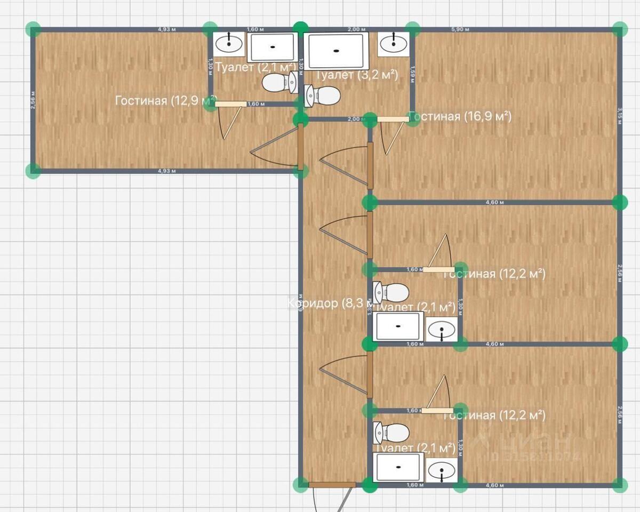Select the toilet bowl in the bottom-most bathroom
Viewport: 640px width, 512px height.
(391, 433)
